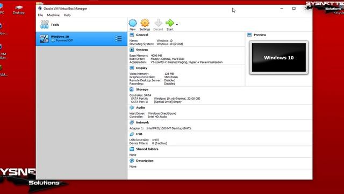Click the Windows DirectSound host driver value

point(162,114)
